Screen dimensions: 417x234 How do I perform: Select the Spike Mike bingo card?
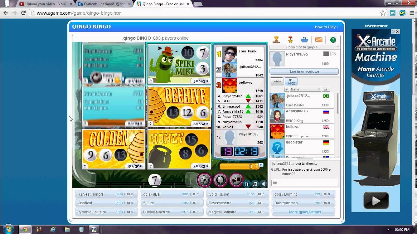point(179,64)
